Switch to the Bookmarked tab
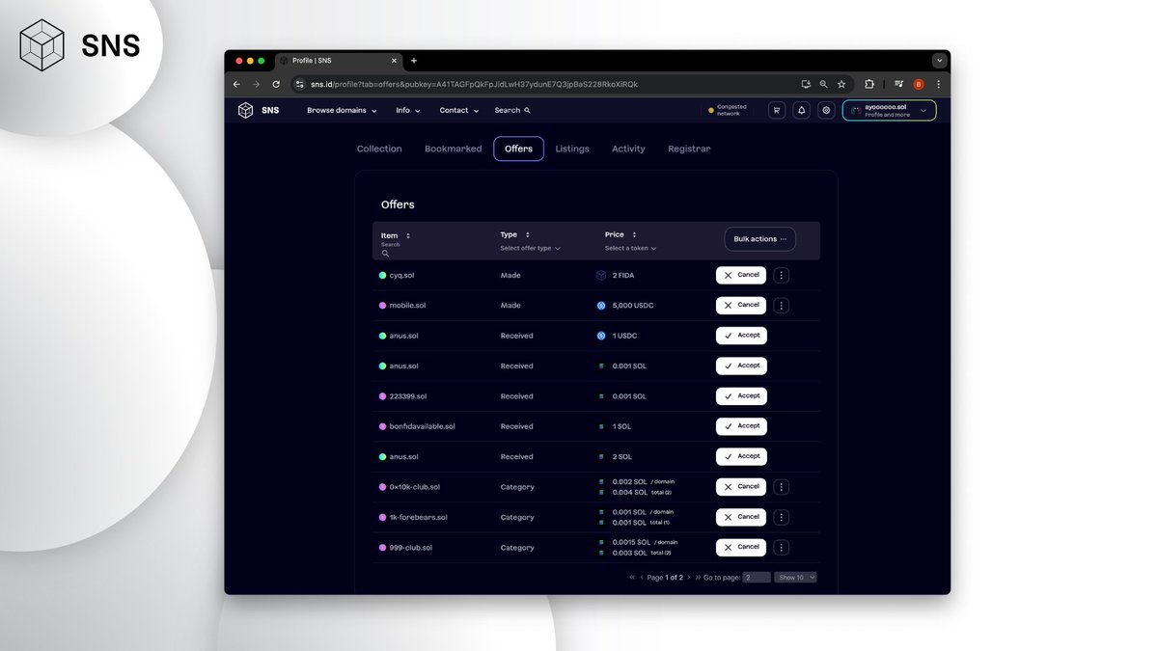 coord(453,149)
